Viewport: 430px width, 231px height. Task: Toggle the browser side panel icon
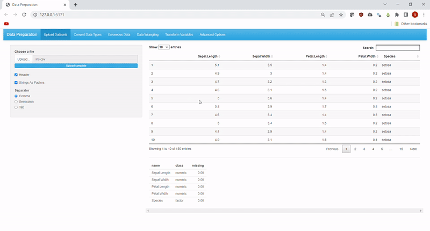[x=406, y=15]
